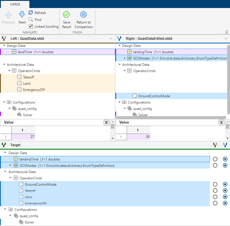Image resolution: width=230 pixels, height=226 pixels.
Task: Click the Return to Comparison icon
Action: coord(83,14)
